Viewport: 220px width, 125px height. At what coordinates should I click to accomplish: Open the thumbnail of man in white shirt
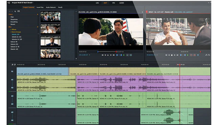50,29
